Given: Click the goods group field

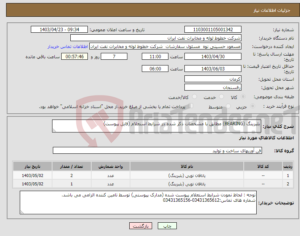Looking at the screenshot, I should 157,151.
